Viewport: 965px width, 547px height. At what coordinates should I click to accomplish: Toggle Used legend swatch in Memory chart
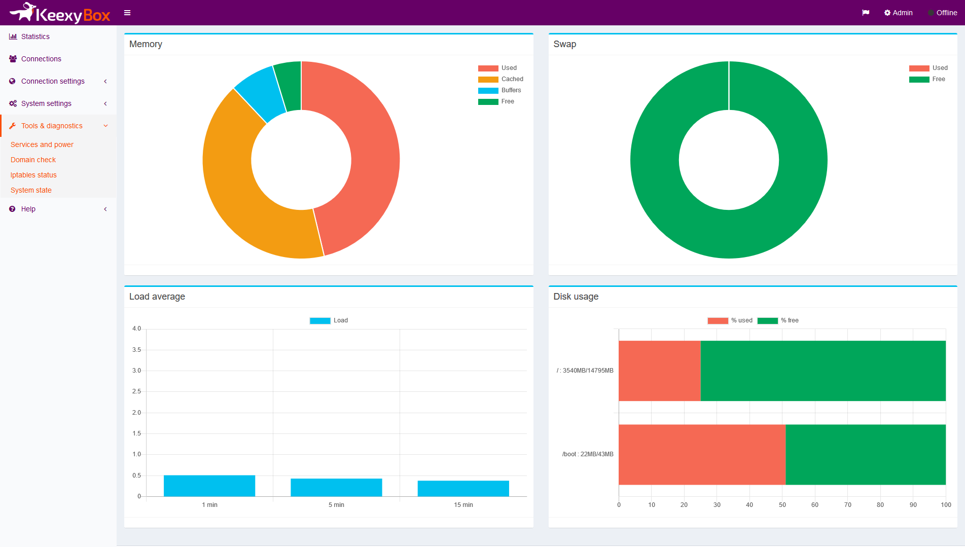click(x=488, y=68)
